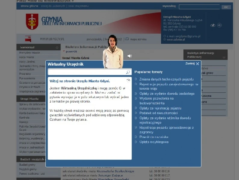Close the Wirtualny Urzędnik dialog via Zamknij

point(192,64)
